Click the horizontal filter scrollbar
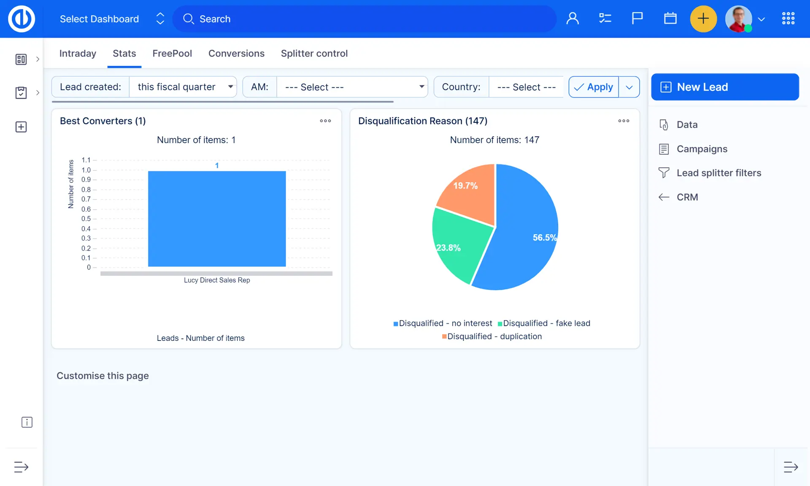 (222, 102)
